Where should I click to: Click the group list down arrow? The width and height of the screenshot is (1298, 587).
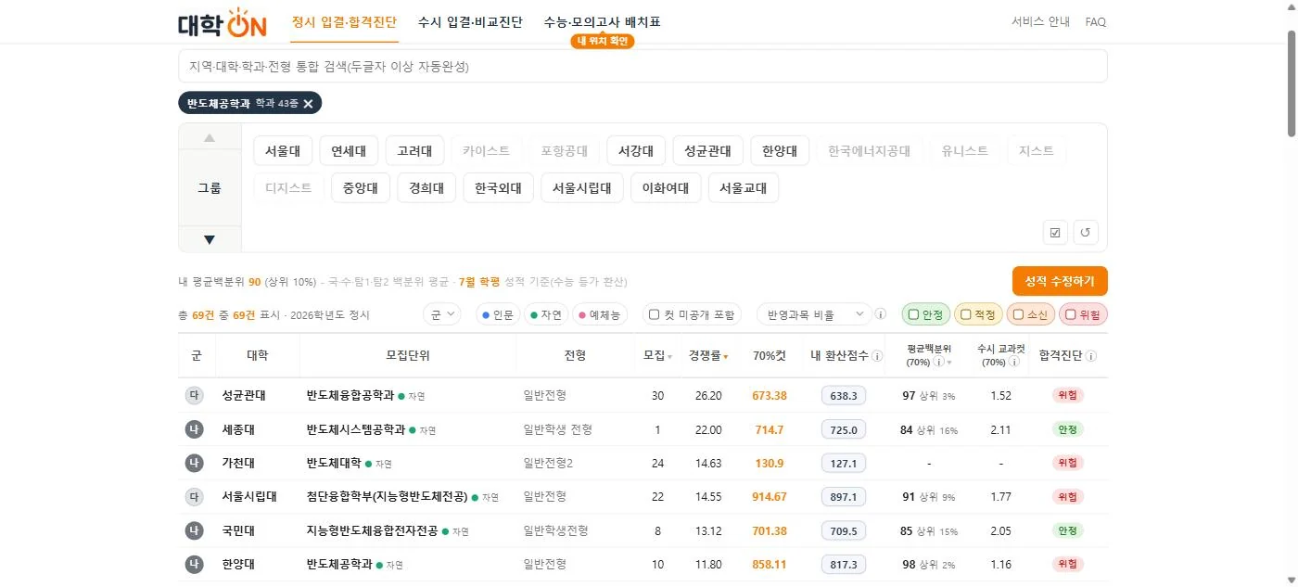point(210,239)
